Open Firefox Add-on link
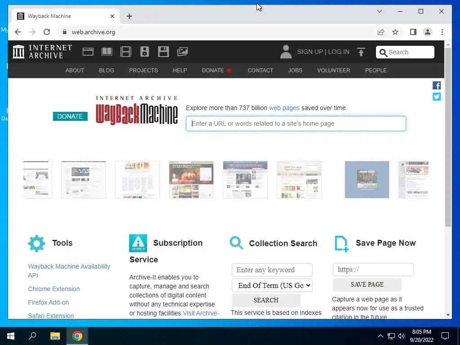This screenshot has width=460, height=345. 49,302
